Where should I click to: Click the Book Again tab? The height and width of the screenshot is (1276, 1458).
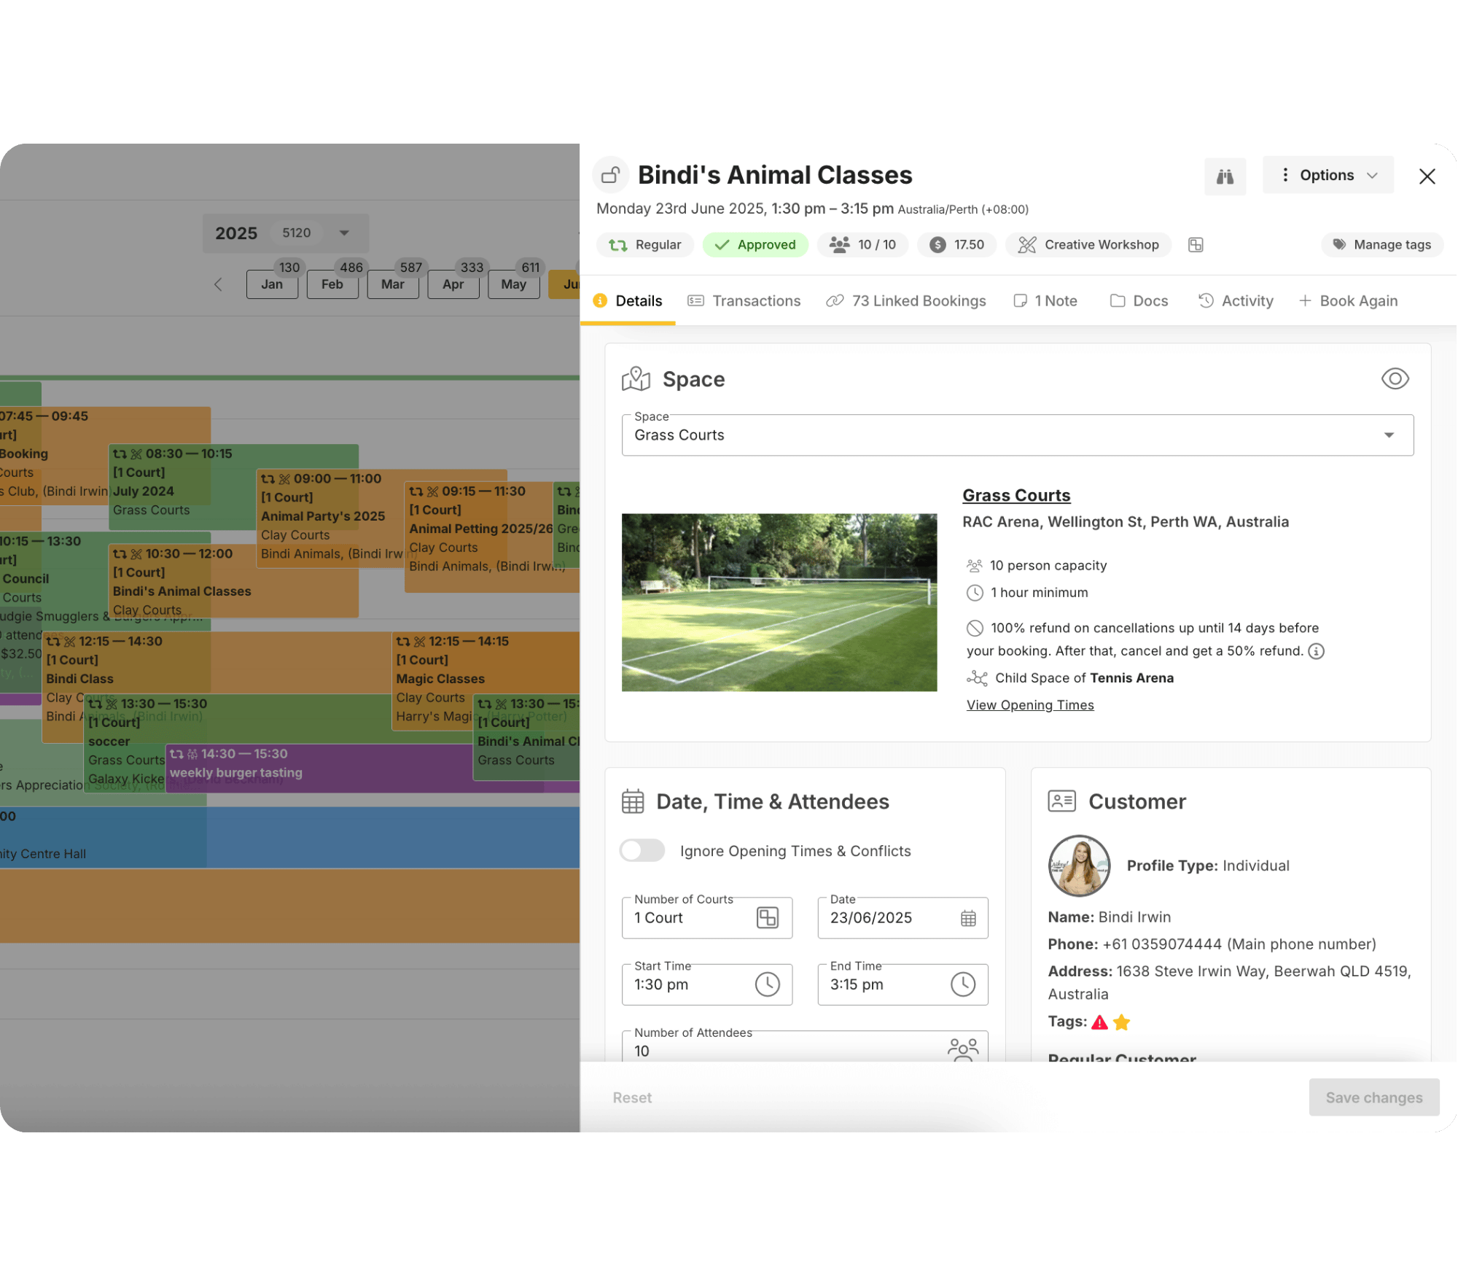[1347, 301]
